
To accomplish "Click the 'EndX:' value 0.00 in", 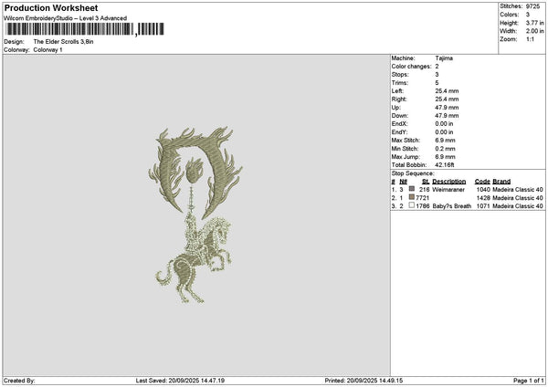I will [x=444, y=124].
